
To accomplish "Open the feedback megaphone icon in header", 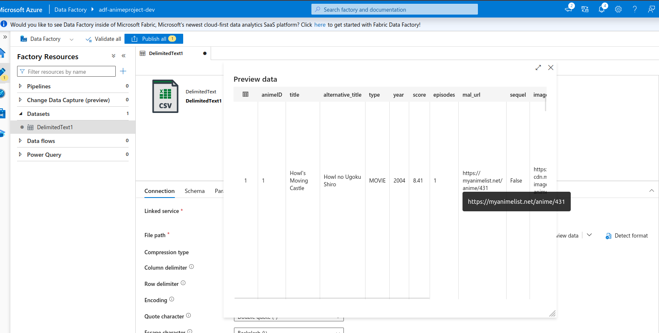I will (568, 9).
